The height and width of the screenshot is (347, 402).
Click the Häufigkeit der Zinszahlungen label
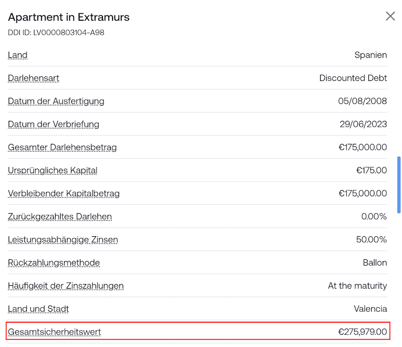(x=66, y=286)
